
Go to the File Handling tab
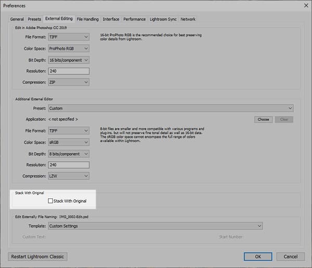87,19
